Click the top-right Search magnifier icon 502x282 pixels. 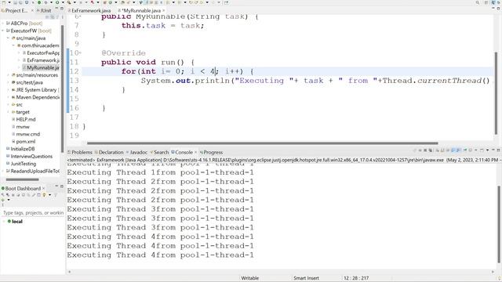point(478,2)
